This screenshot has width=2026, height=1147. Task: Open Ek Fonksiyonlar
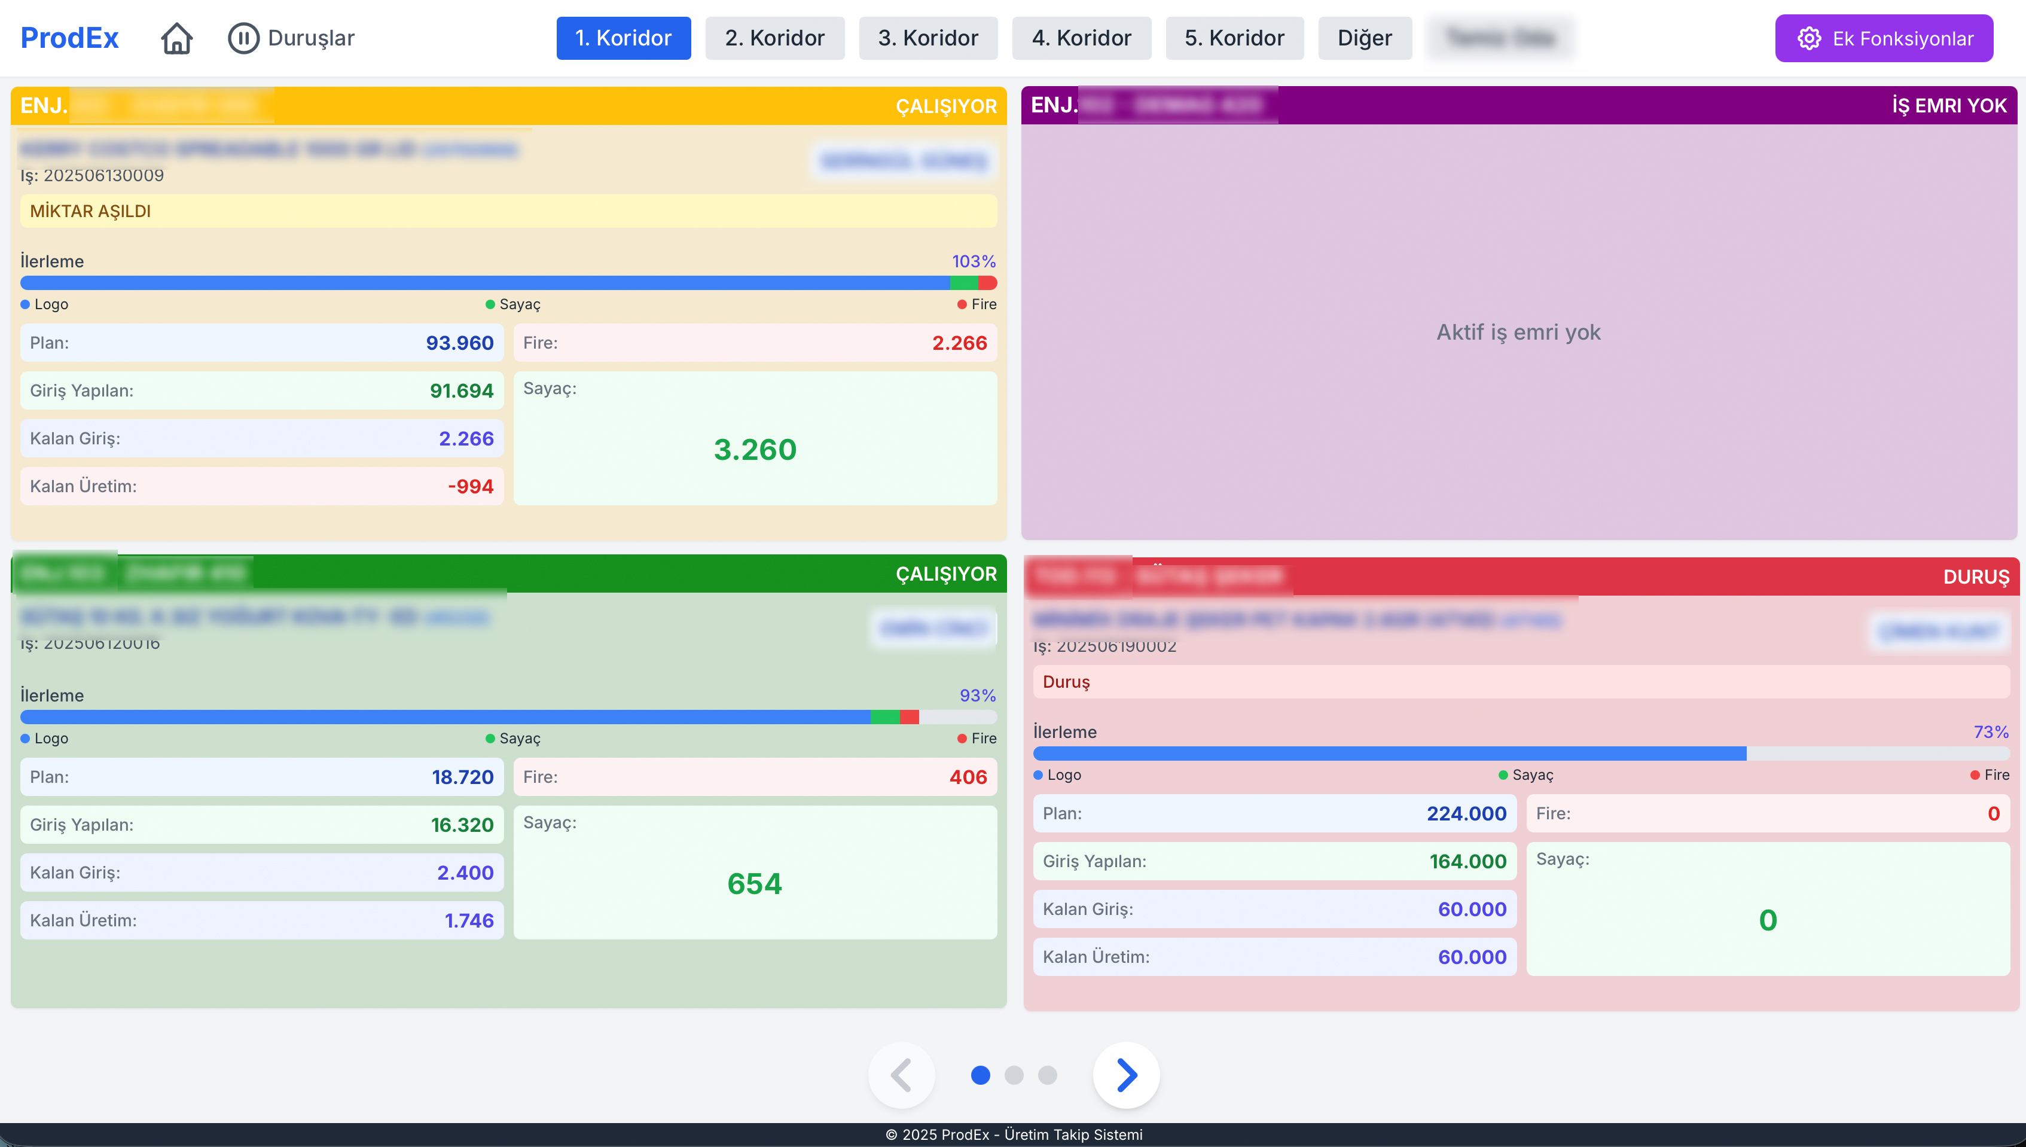(1884, 37)
